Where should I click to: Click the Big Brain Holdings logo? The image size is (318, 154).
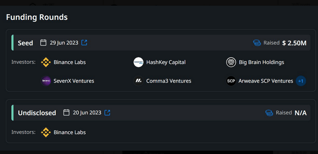(231, 62)
